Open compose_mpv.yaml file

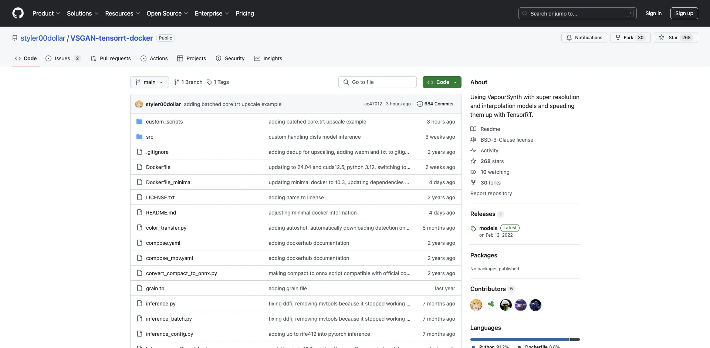[169, 258]
